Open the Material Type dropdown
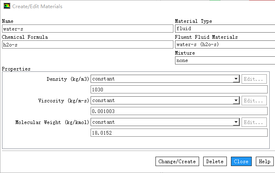Viewport: 275px width, 173px height. point(224,29)
